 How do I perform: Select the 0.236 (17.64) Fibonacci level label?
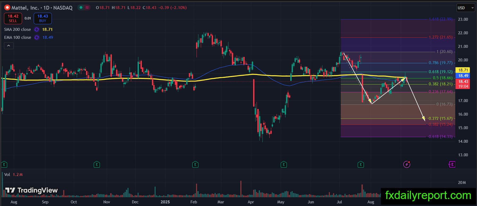pos(441,92)
